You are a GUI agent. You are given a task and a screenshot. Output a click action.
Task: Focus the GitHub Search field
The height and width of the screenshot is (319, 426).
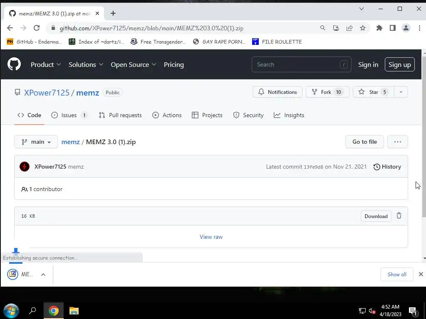(x=302, y=64)
